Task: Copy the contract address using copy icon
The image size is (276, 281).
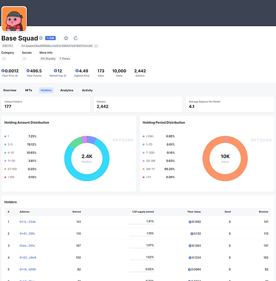Action: click(97, 46)
